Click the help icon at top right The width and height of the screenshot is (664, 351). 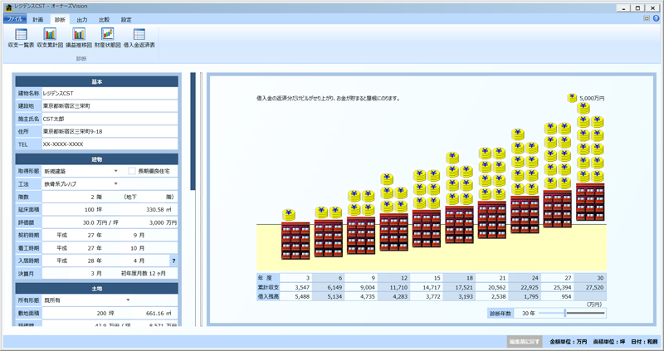656,17
